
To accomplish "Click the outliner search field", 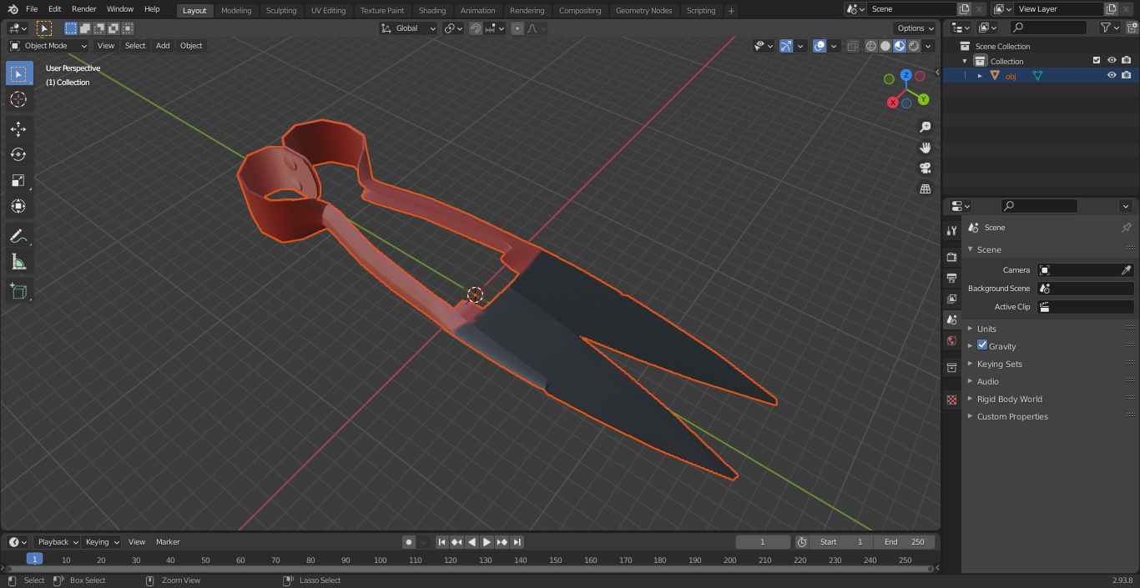I will tap(1048, 28).
